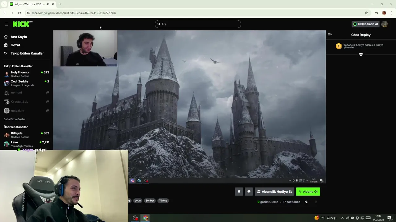This screenshot has width=396, height=222.
Task: Open the ZednZeddie channel
Action: [26, 83]
